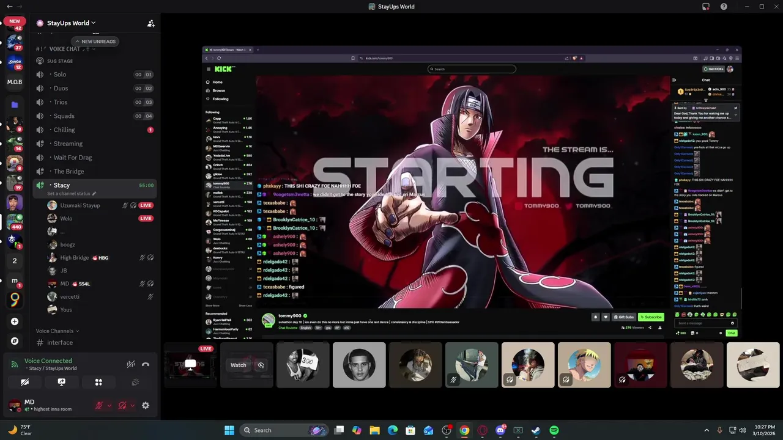This screenshot has height=440, width=783.
Task: Set a channel status for Stacy
Action: 72,194
